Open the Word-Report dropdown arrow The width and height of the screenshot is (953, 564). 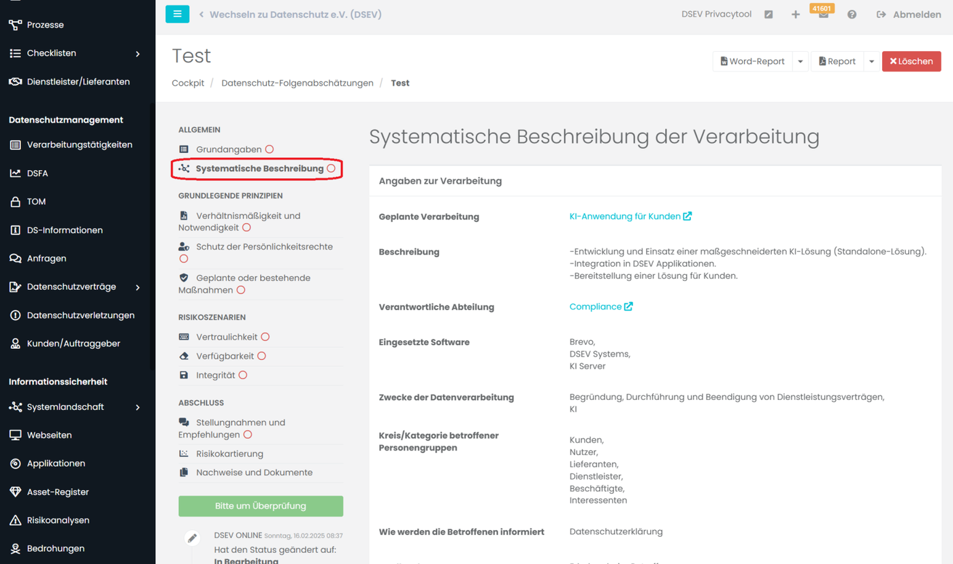(801, 61)
